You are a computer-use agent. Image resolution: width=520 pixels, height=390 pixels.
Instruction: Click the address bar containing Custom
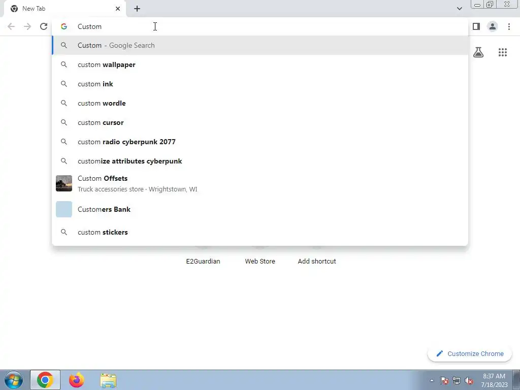tap(259, 26)
